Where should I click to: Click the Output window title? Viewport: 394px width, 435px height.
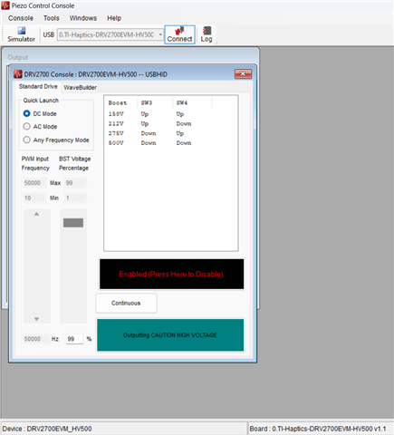(x=18, y=57)
